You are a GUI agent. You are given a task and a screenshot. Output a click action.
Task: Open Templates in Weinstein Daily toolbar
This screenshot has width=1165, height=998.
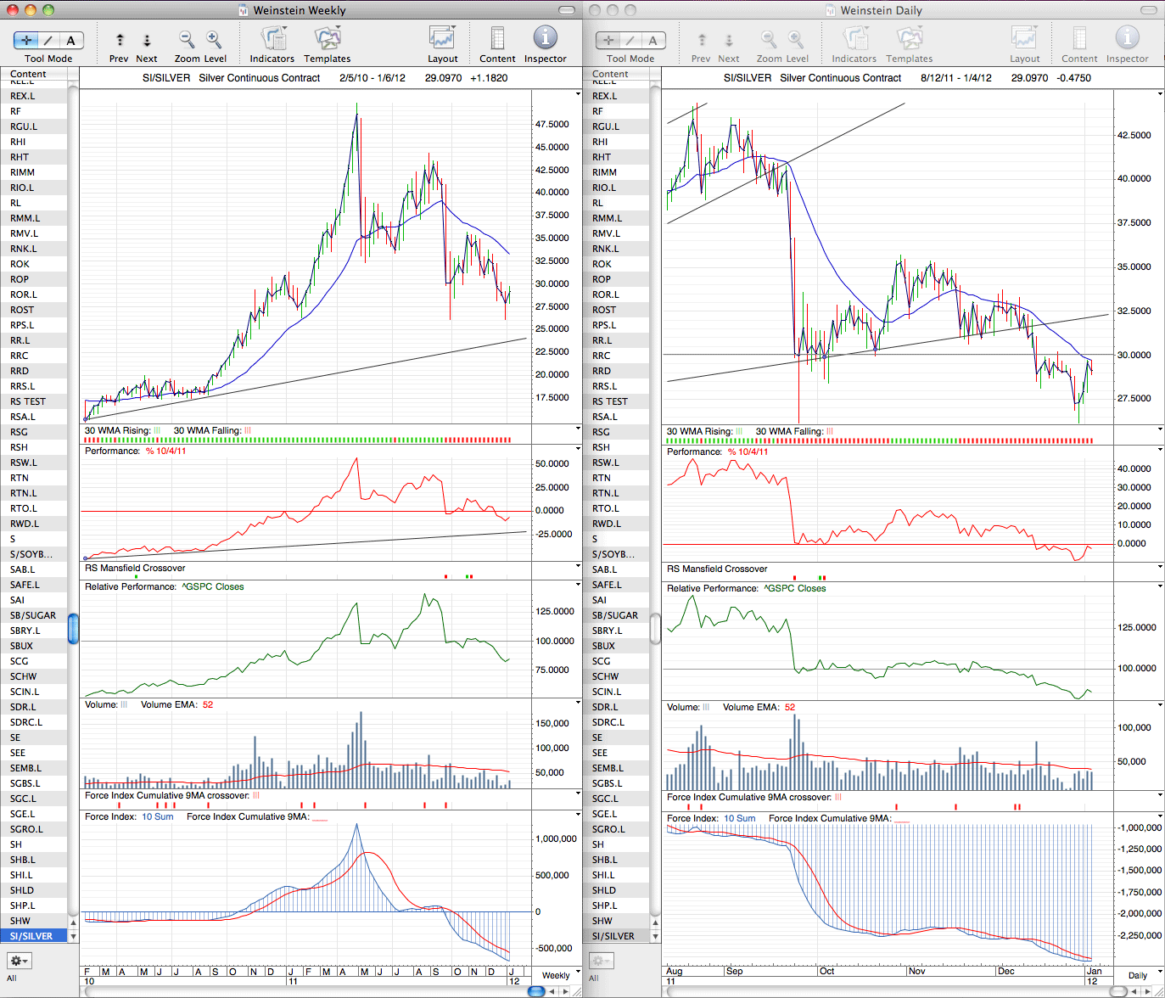[910, 44]
